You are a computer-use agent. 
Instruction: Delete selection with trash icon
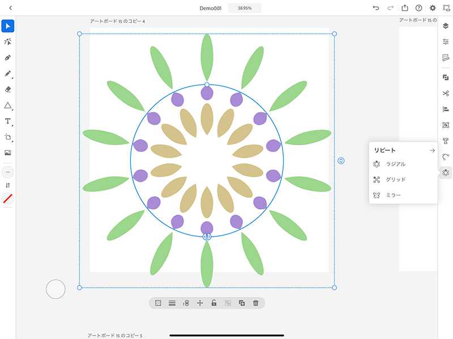(x=256, y=303)
